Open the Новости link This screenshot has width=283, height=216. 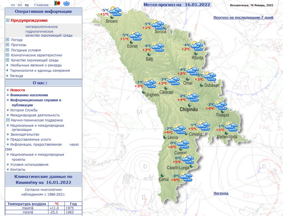[18, 90]
